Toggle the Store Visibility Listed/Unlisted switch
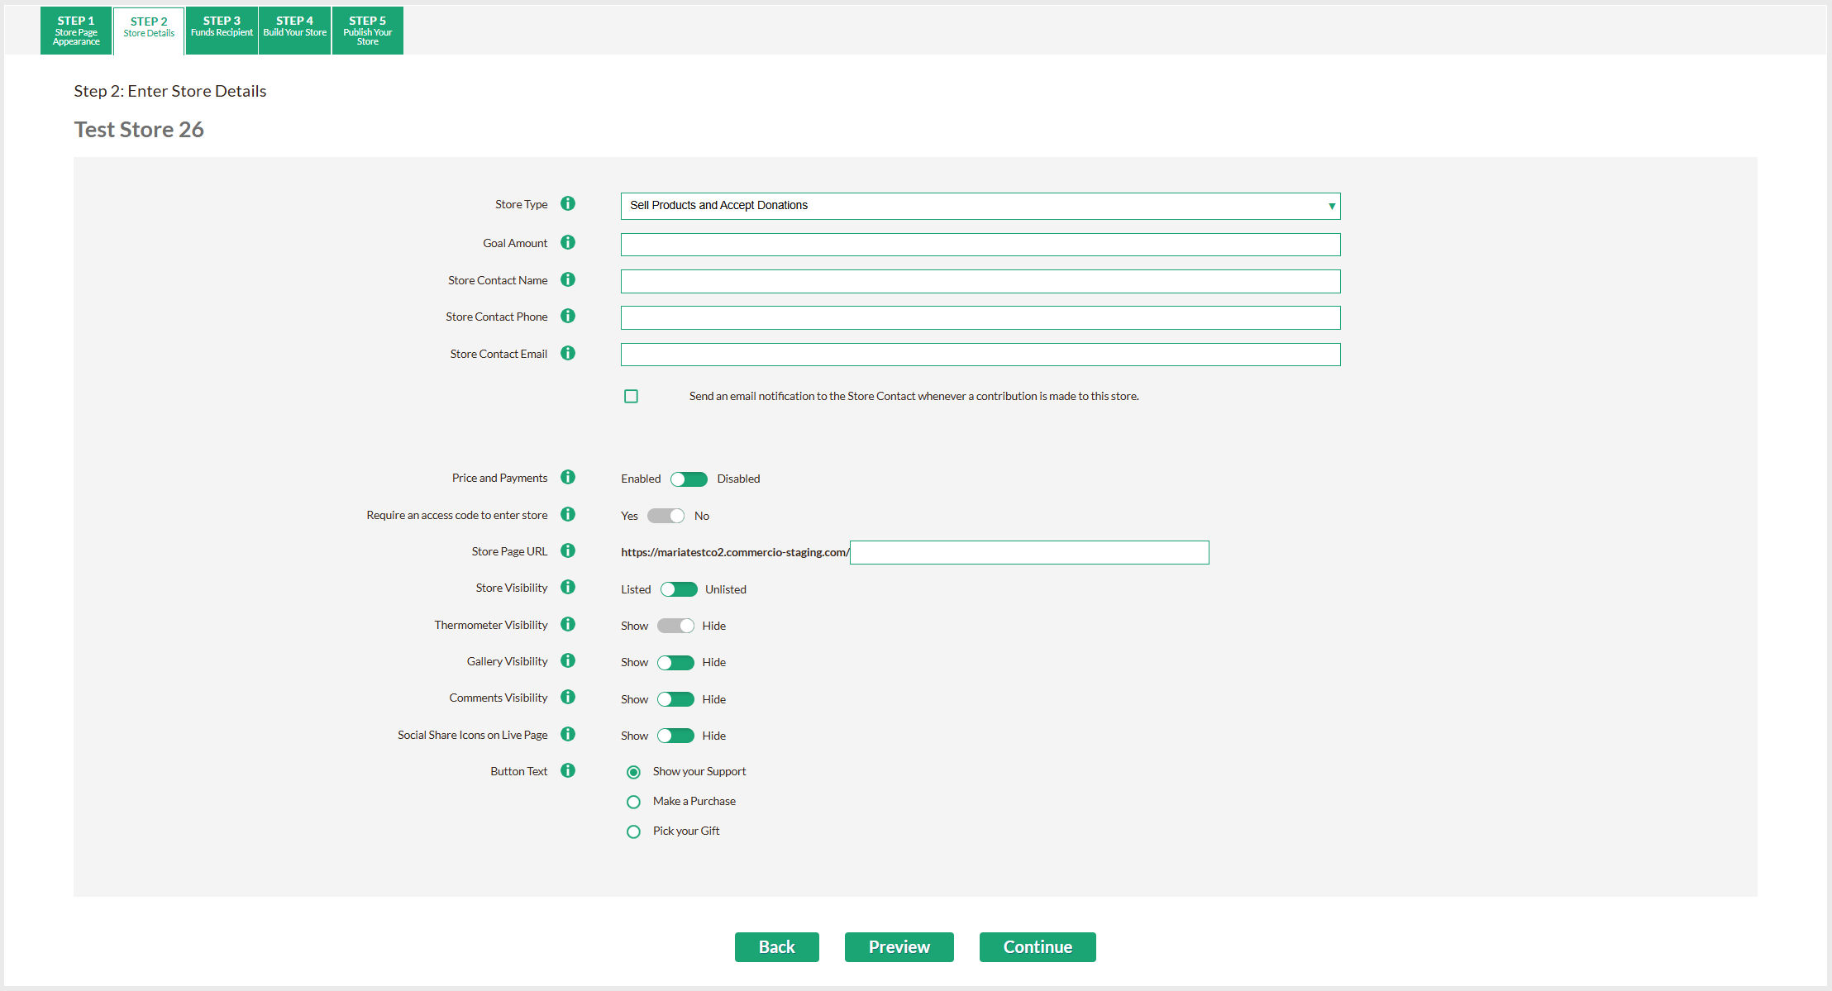The width and height of the screenshot is (1832, 991). click(679, 589)
